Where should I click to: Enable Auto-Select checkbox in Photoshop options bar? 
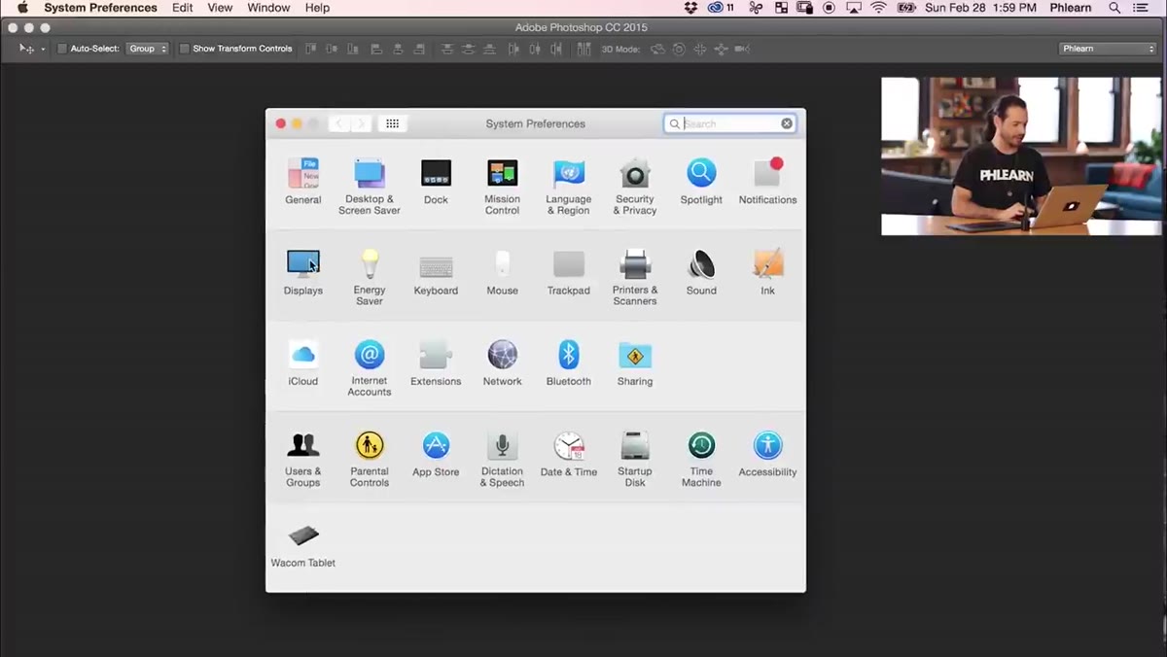(x=62, y=49)
